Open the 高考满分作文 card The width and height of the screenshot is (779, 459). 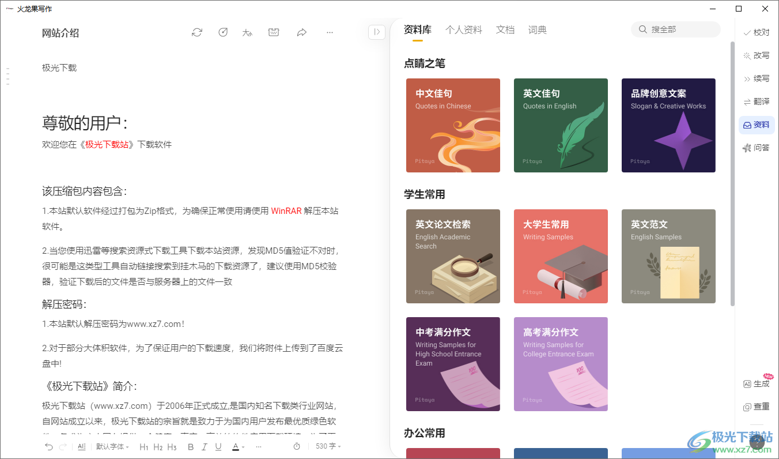[x=561, y=364]
